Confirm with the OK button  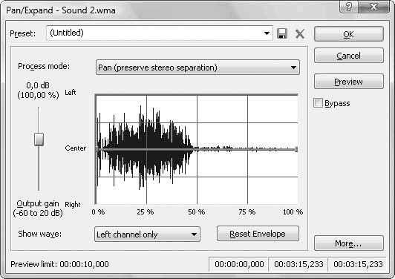349,34
